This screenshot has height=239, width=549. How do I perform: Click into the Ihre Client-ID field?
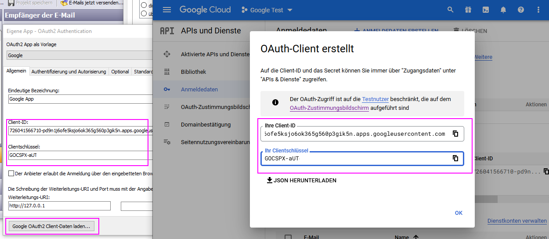[362, 134]
